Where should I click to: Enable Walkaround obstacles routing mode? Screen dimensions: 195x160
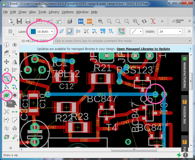click(x=70, y=31)
